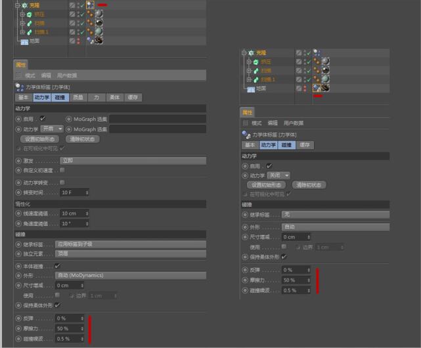The height and width of the screenshot is (348, 421).
Task: Click the dark material tag on 地面 row, left panel
Action: pyautogui.click(x=99, y=41)
